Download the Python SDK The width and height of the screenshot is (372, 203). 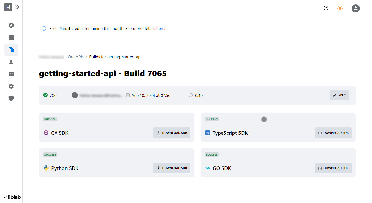tap(172, 168)
